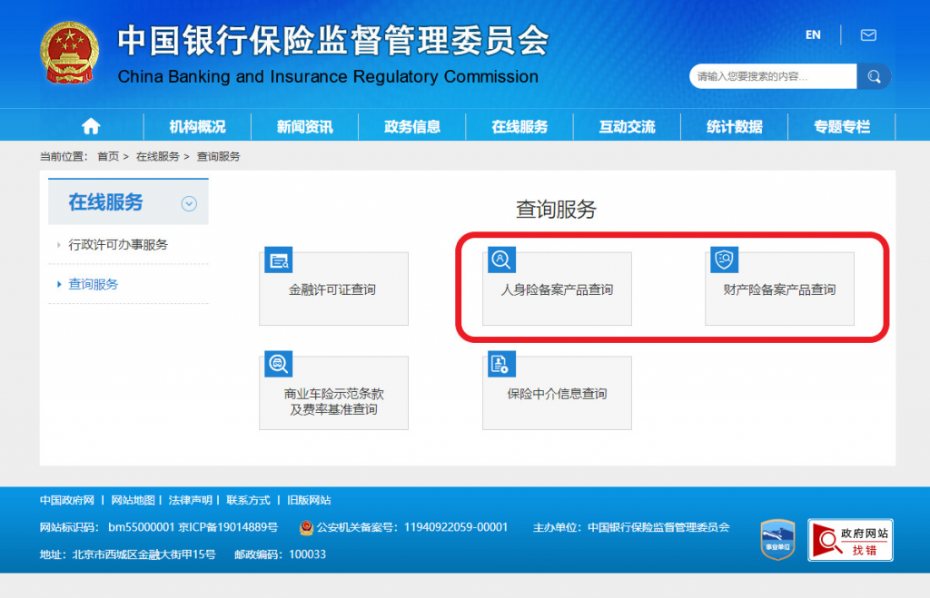The width and height of the screenshot is (930, 598).
Task: Click the postal code 100033
Action: pyautogui.click(x=307, y=554)
